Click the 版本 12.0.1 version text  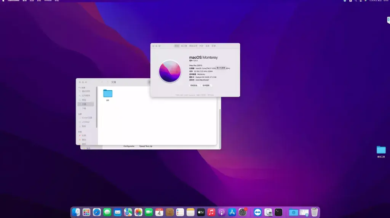(193, 61)
